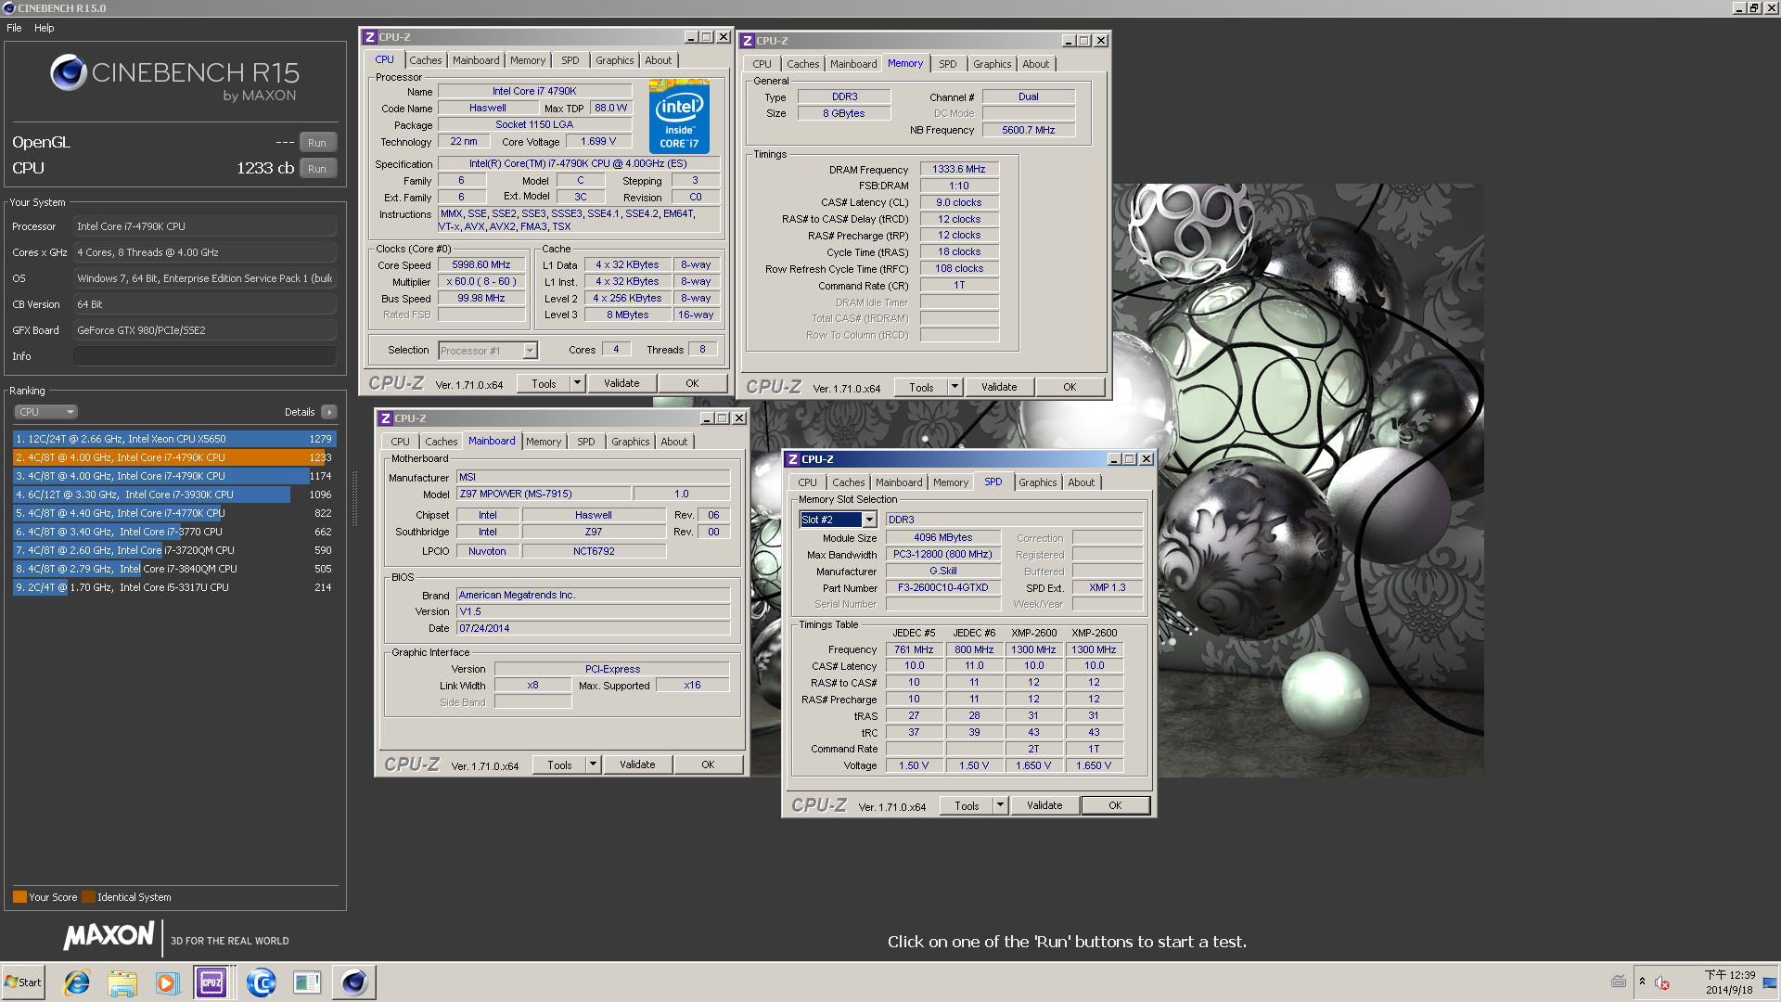Click OK in the Memory window
The width and height of the screenshot is (1781, 1002).
[1070, 387]
